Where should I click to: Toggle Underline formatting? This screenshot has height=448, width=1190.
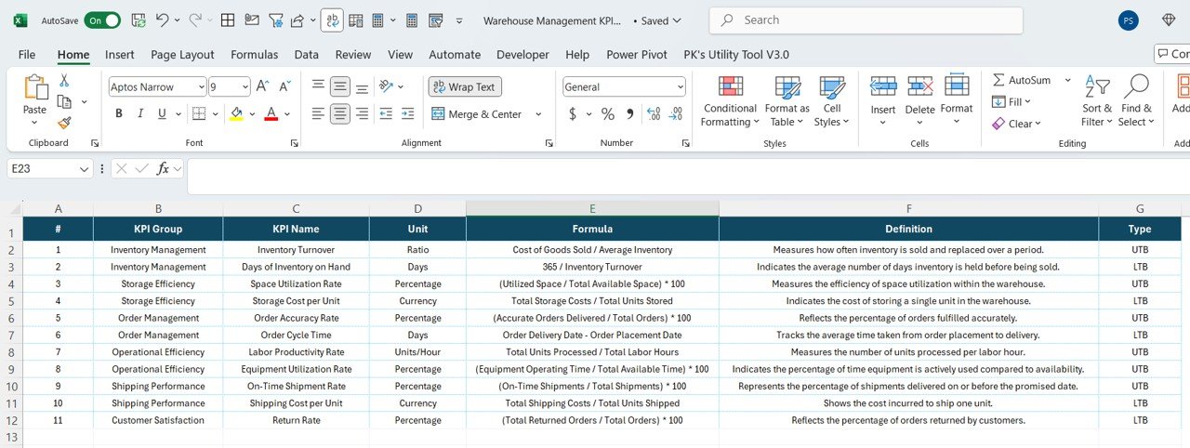(x=163, y=114)
